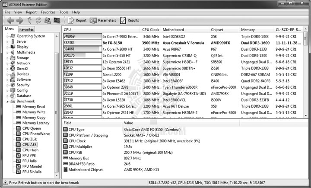Open the File menu
The height and width of the screenshot is (188, 311).
click(7, 12)
